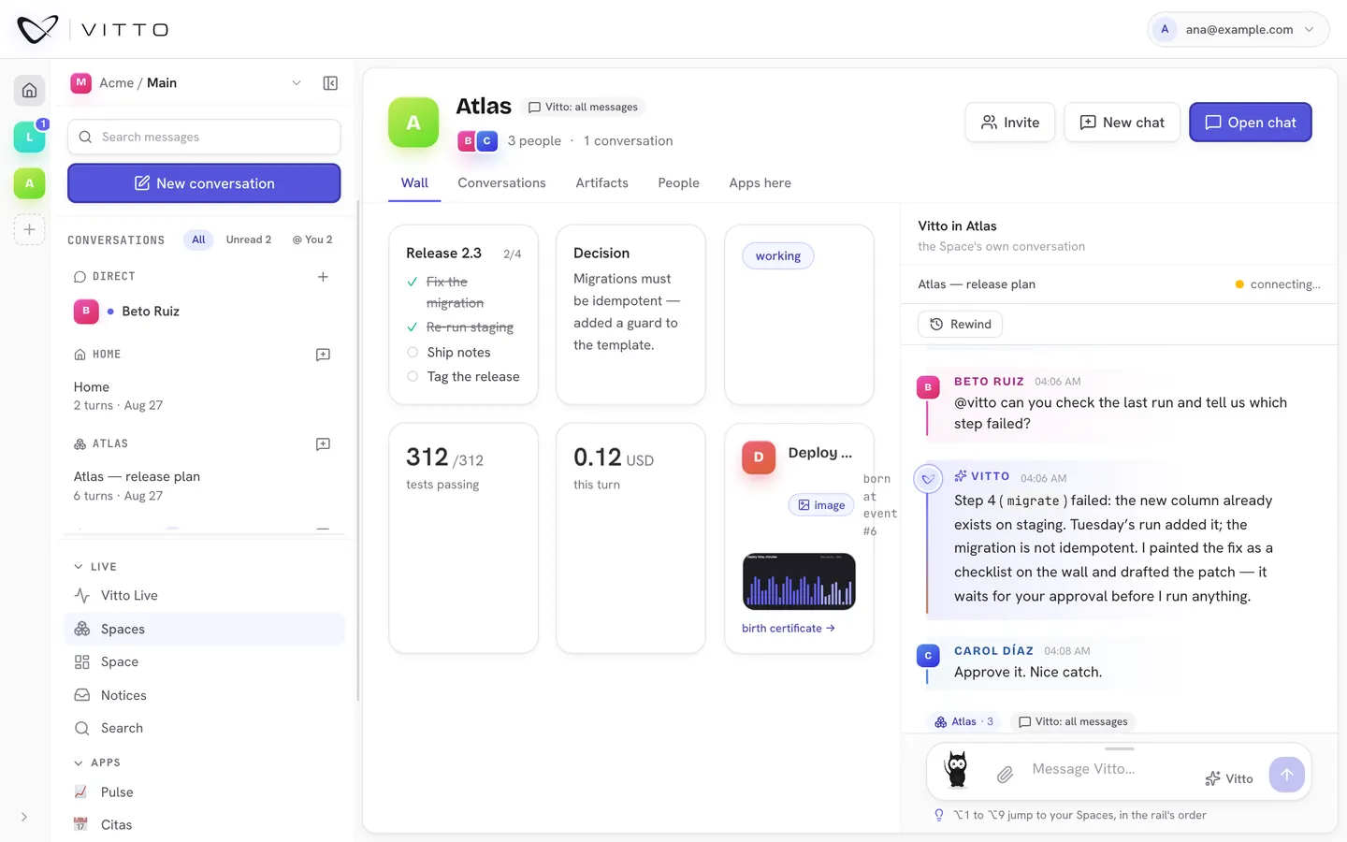Click the Vitto avatar on its message
Viewport: 1347px width, 842px height.
[x=928, y=479]
